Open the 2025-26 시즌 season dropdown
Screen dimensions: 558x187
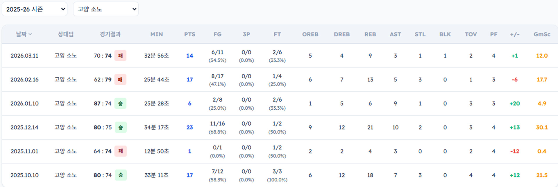coord(35,9)
